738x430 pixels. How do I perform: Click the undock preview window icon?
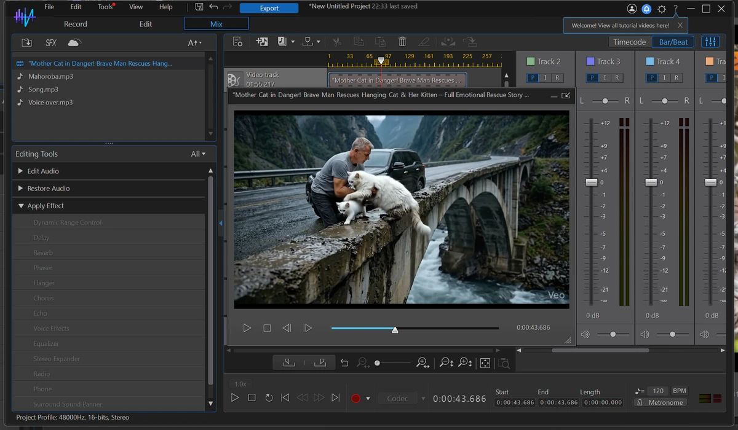point(566,96)
